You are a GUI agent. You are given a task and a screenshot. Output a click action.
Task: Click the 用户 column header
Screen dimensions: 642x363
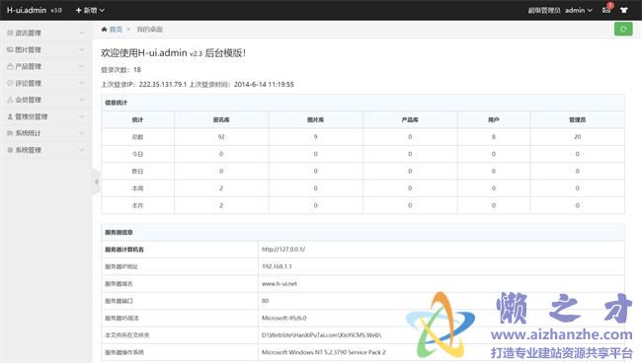point(494,119)
